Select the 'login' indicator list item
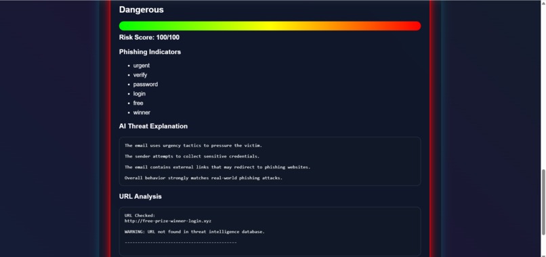This screenshot has width=546, height=257. click(140, 93)
